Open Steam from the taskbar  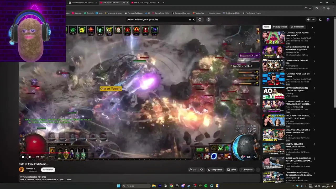188,186
